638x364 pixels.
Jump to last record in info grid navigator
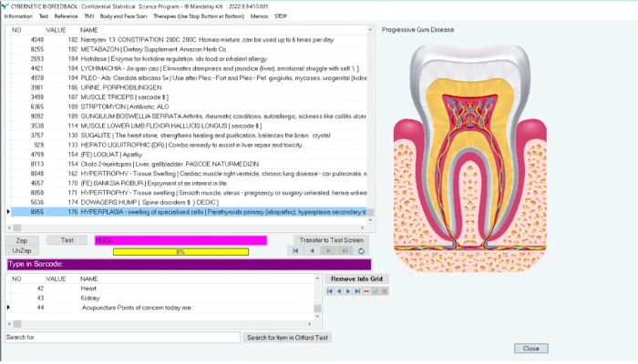[x=357, y=291]
